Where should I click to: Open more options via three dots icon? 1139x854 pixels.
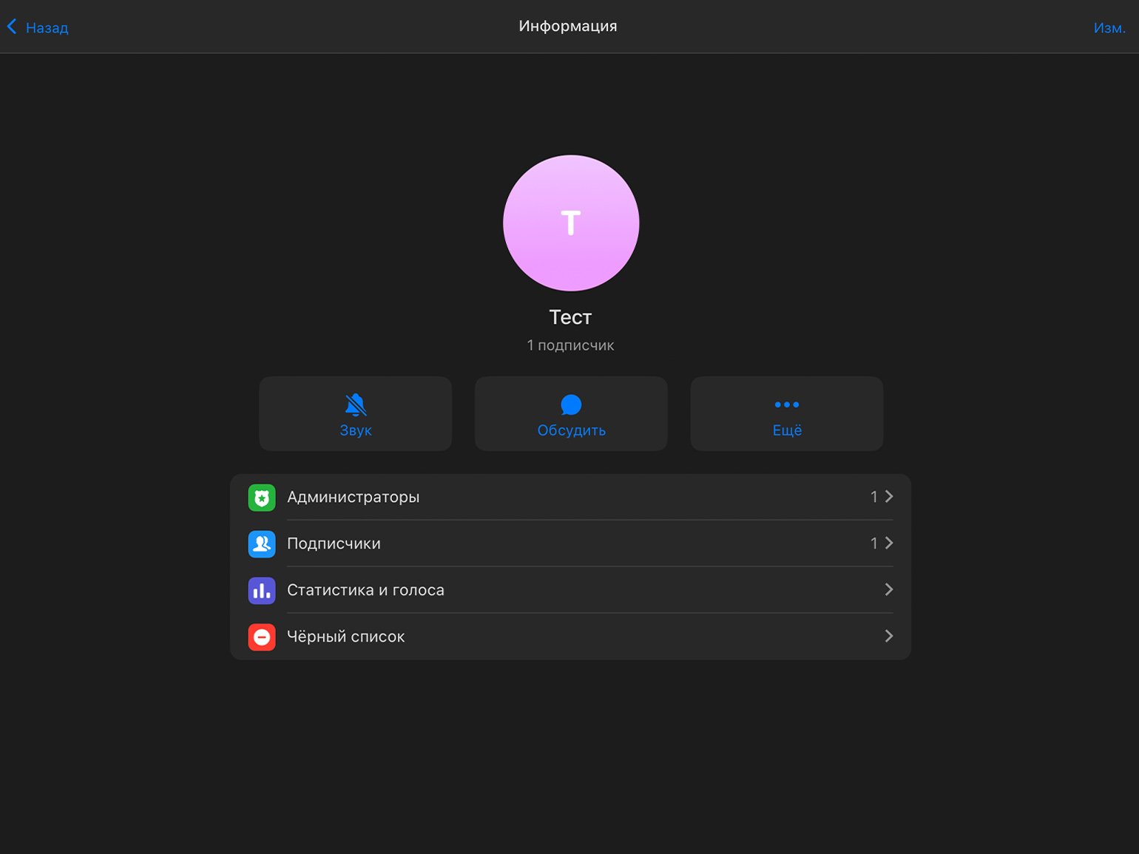(787, 404)
